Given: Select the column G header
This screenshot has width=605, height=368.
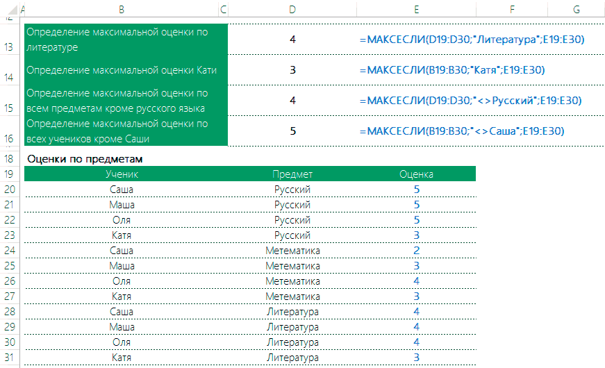Looking at the screenshot, I should (576, 9).
